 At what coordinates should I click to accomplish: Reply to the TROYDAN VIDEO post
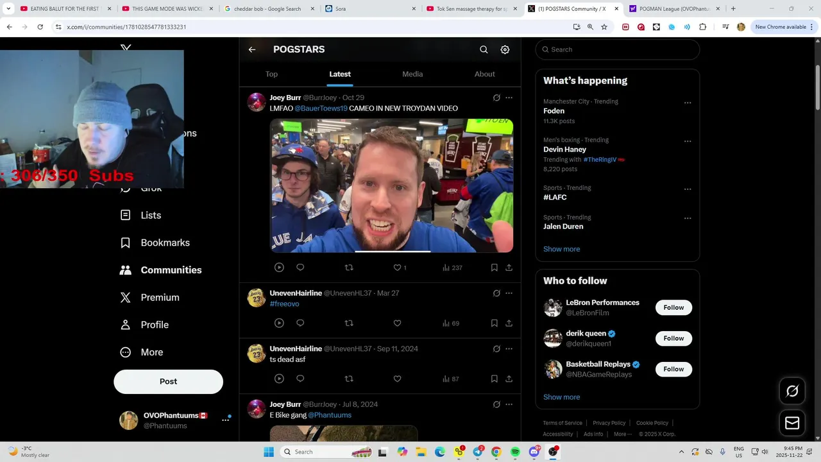pyautogui.click(x=300, y=268)
